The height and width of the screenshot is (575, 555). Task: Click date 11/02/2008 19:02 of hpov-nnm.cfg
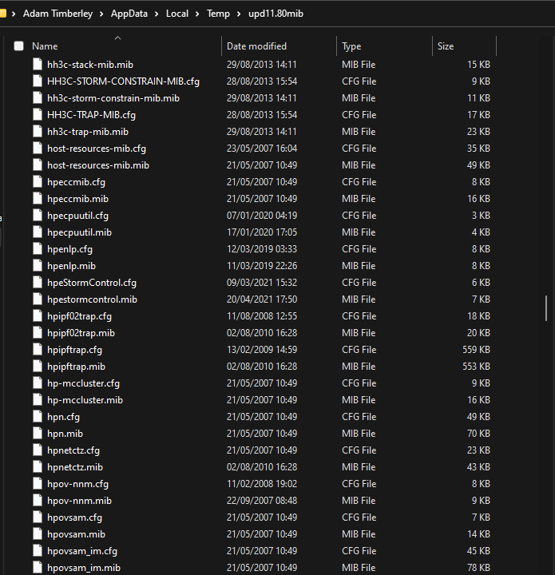point(262,484)
